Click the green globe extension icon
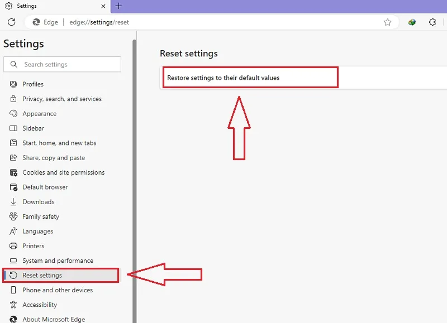447x323 pixels. coord(412,22)
